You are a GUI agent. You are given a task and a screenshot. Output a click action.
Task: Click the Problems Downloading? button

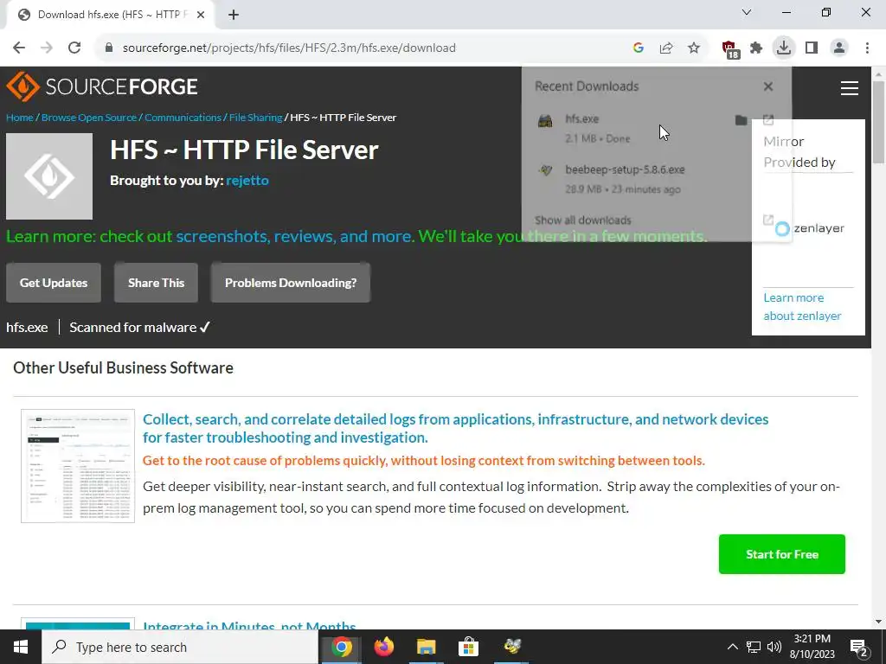tap(291, 283)
